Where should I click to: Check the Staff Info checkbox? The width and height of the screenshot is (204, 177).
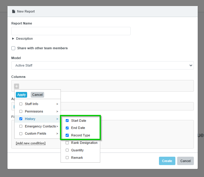point(21,104)
